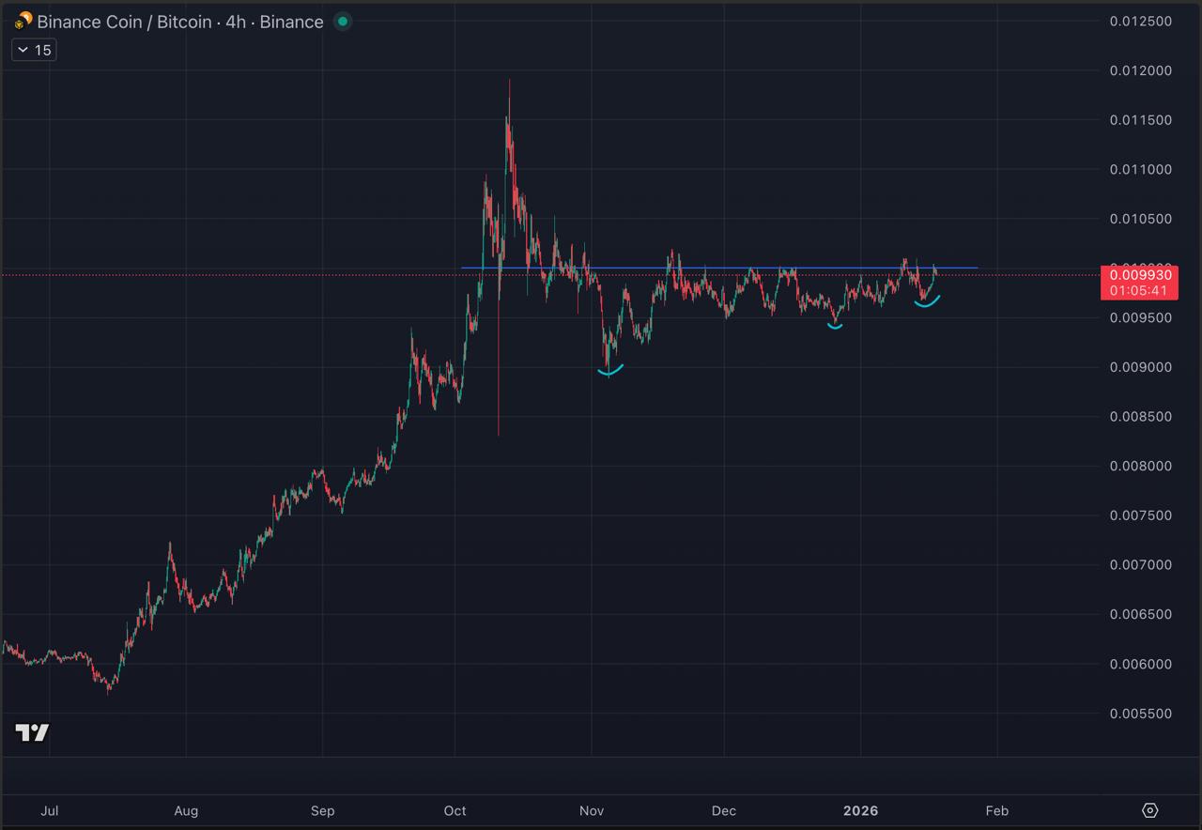Click the 0.009500 price axis label
The width and height of the screenshot is (1202, 830).
coord(1140,317)
